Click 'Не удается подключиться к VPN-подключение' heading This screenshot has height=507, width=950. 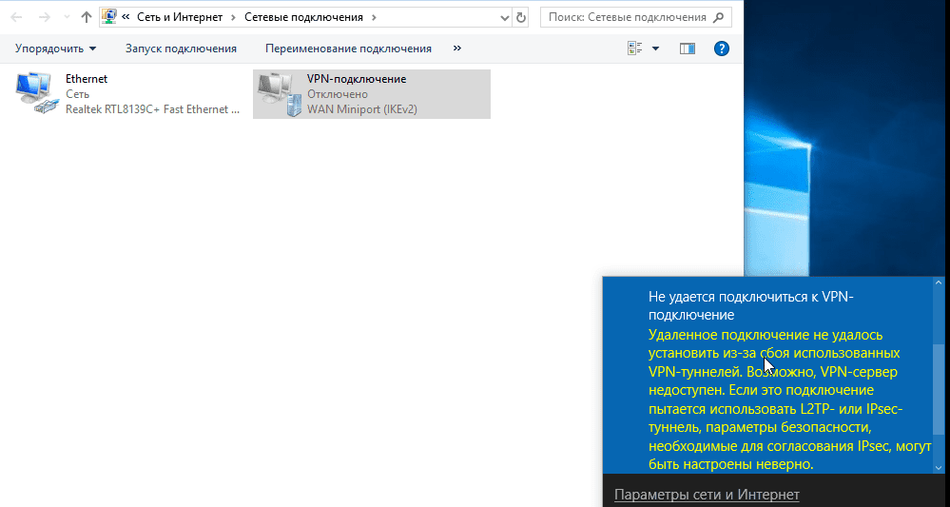click(750, 305)
